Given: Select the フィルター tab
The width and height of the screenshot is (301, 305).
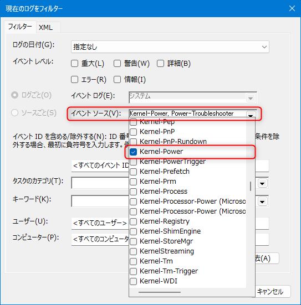Looking at the screenshot, I should (20, 27).
